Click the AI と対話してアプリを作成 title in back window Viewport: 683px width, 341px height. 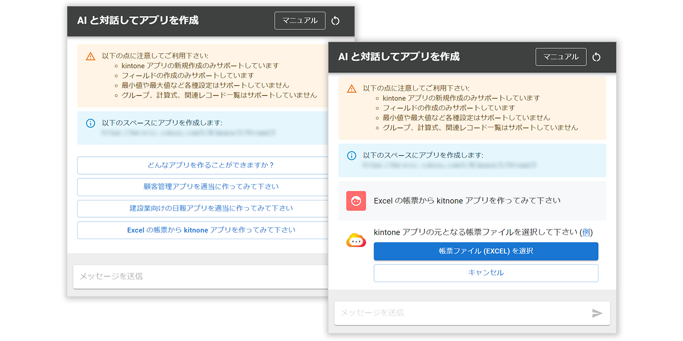point(138,20)
